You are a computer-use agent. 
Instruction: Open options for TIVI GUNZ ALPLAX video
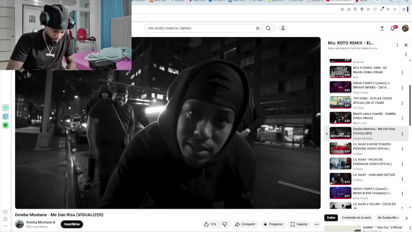point(402,103)
